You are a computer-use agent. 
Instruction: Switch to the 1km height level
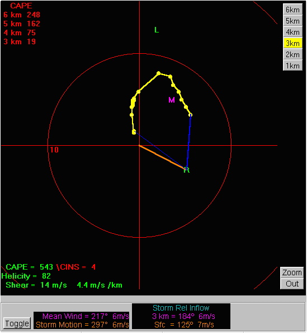[x=292, y=66]
